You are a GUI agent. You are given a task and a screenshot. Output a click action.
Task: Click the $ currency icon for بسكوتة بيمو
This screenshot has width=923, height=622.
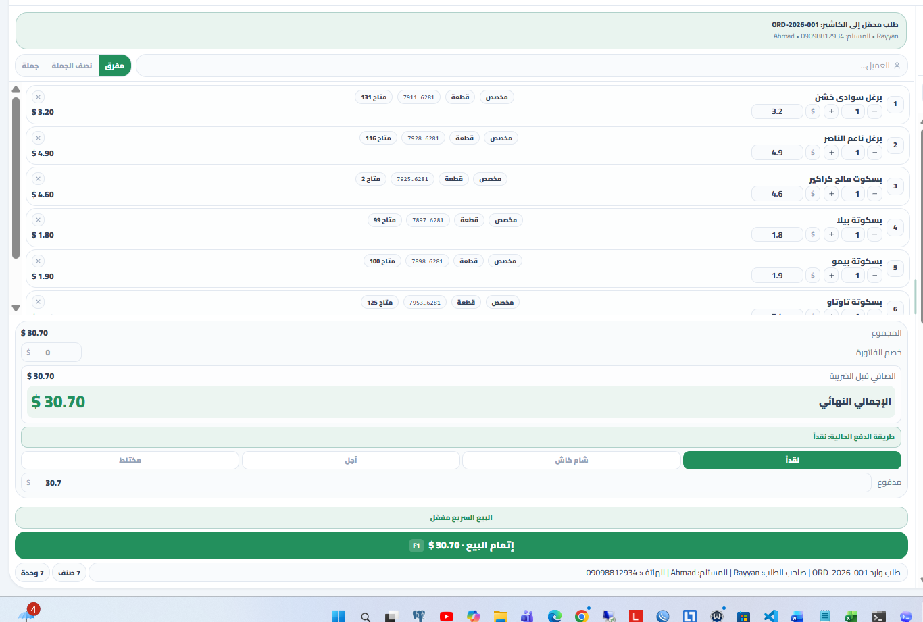[812, 276]
